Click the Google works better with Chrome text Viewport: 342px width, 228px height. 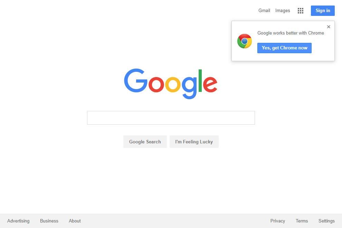[x=291, y=33]
